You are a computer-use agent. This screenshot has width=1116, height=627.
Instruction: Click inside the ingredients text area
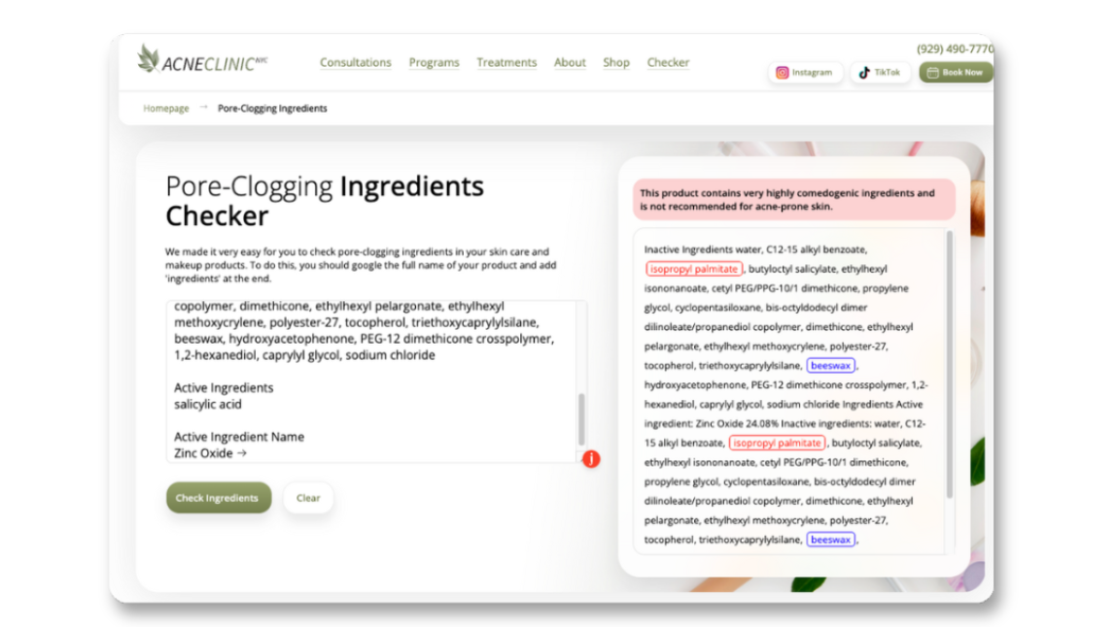coord(370,381)
